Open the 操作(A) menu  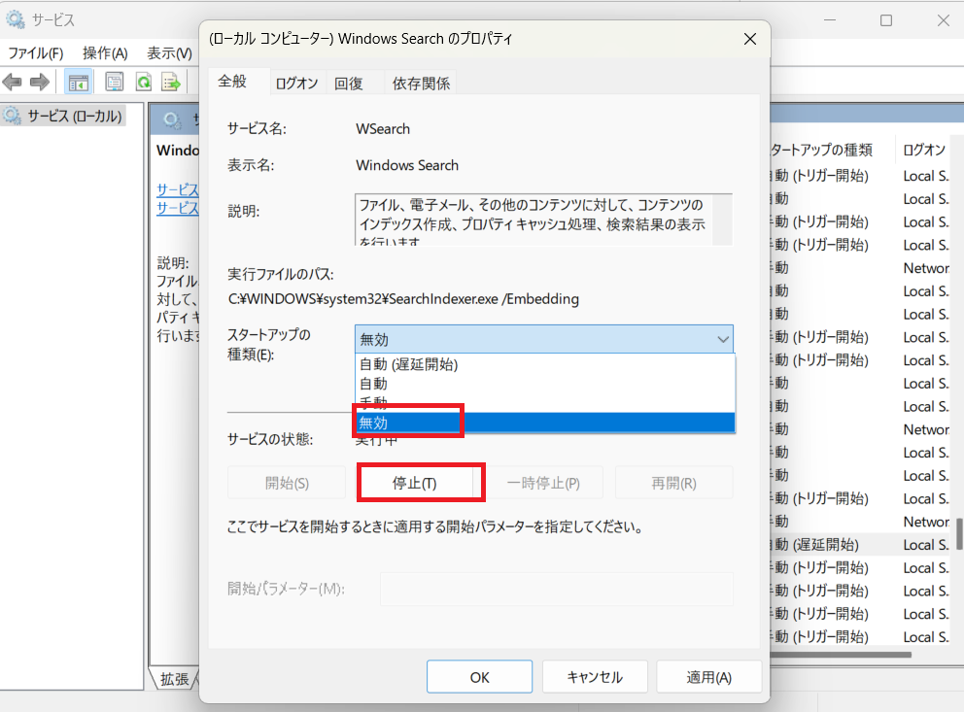point(105,53)
